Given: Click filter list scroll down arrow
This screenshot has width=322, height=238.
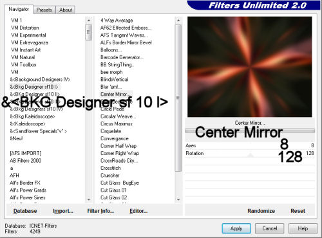Looking at the screenshot, I should [x=178, y=199].
